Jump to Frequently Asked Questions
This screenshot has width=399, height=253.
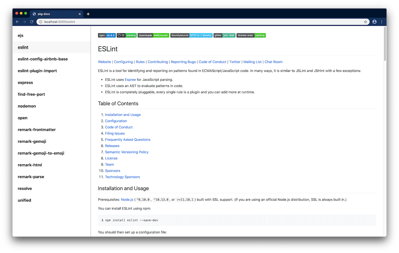click(128, 140)
